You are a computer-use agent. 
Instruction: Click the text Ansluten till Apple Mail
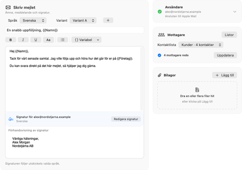click(181, 16)
